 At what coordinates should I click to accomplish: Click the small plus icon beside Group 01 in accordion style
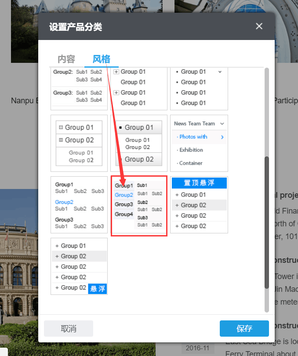tap(61, 127)
